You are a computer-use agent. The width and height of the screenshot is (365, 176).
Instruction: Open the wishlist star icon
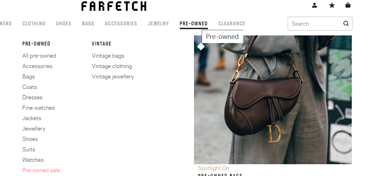pyautogui.click(x=332, y=5)
